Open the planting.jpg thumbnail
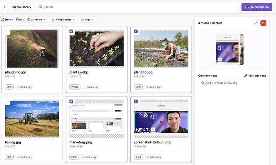The image size is (276, 165). pos(161,48)
